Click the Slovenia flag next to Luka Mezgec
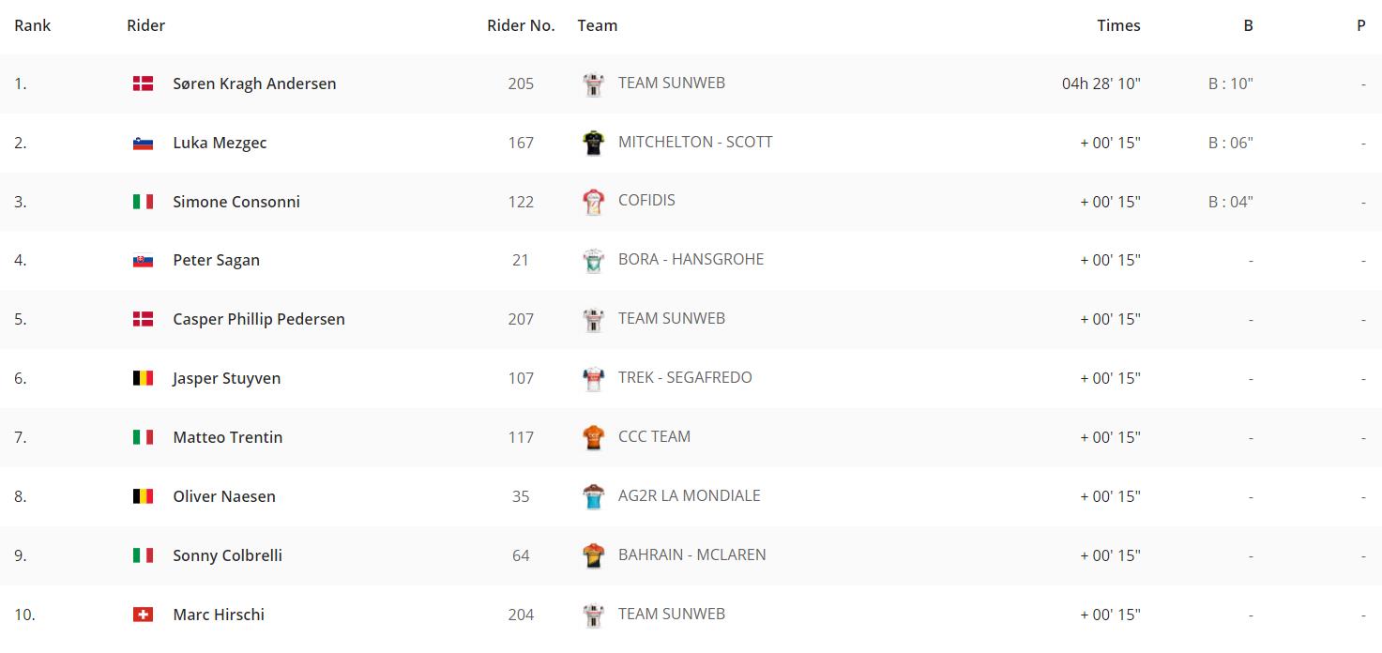 pyautogui.click(x=143, y=143)
